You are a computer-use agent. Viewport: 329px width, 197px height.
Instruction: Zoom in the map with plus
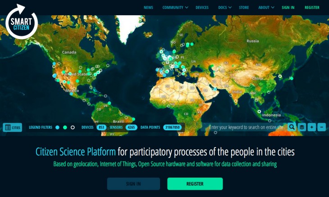(311, 127)
